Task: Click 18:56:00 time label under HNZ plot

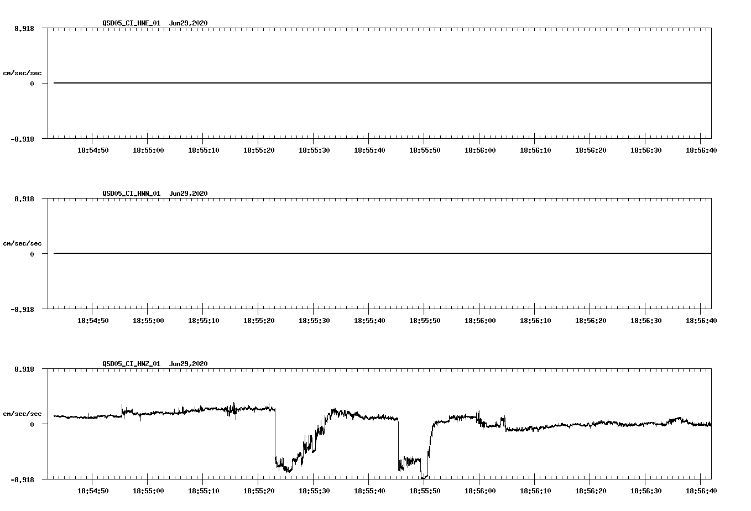Action: point(480,491)
